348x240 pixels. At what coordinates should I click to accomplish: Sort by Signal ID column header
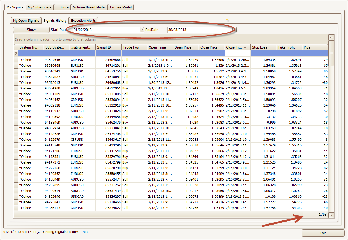click(108, 47)
